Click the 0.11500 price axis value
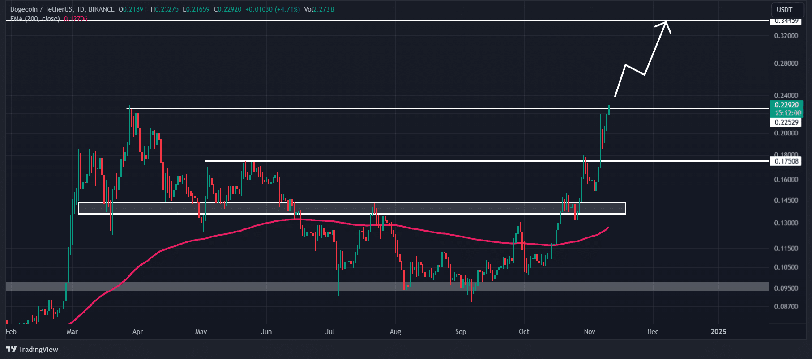 tap(786, 248)
